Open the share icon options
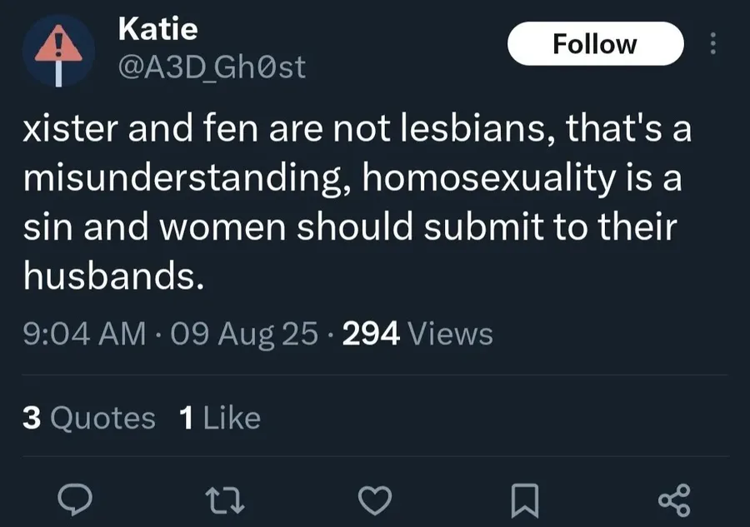 674,500
